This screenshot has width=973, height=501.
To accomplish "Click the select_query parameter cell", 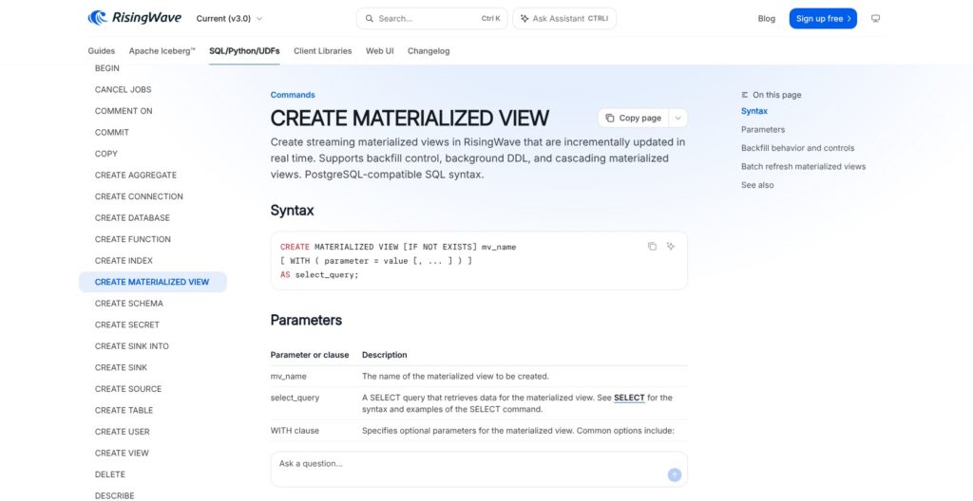I will click(295, 398).
